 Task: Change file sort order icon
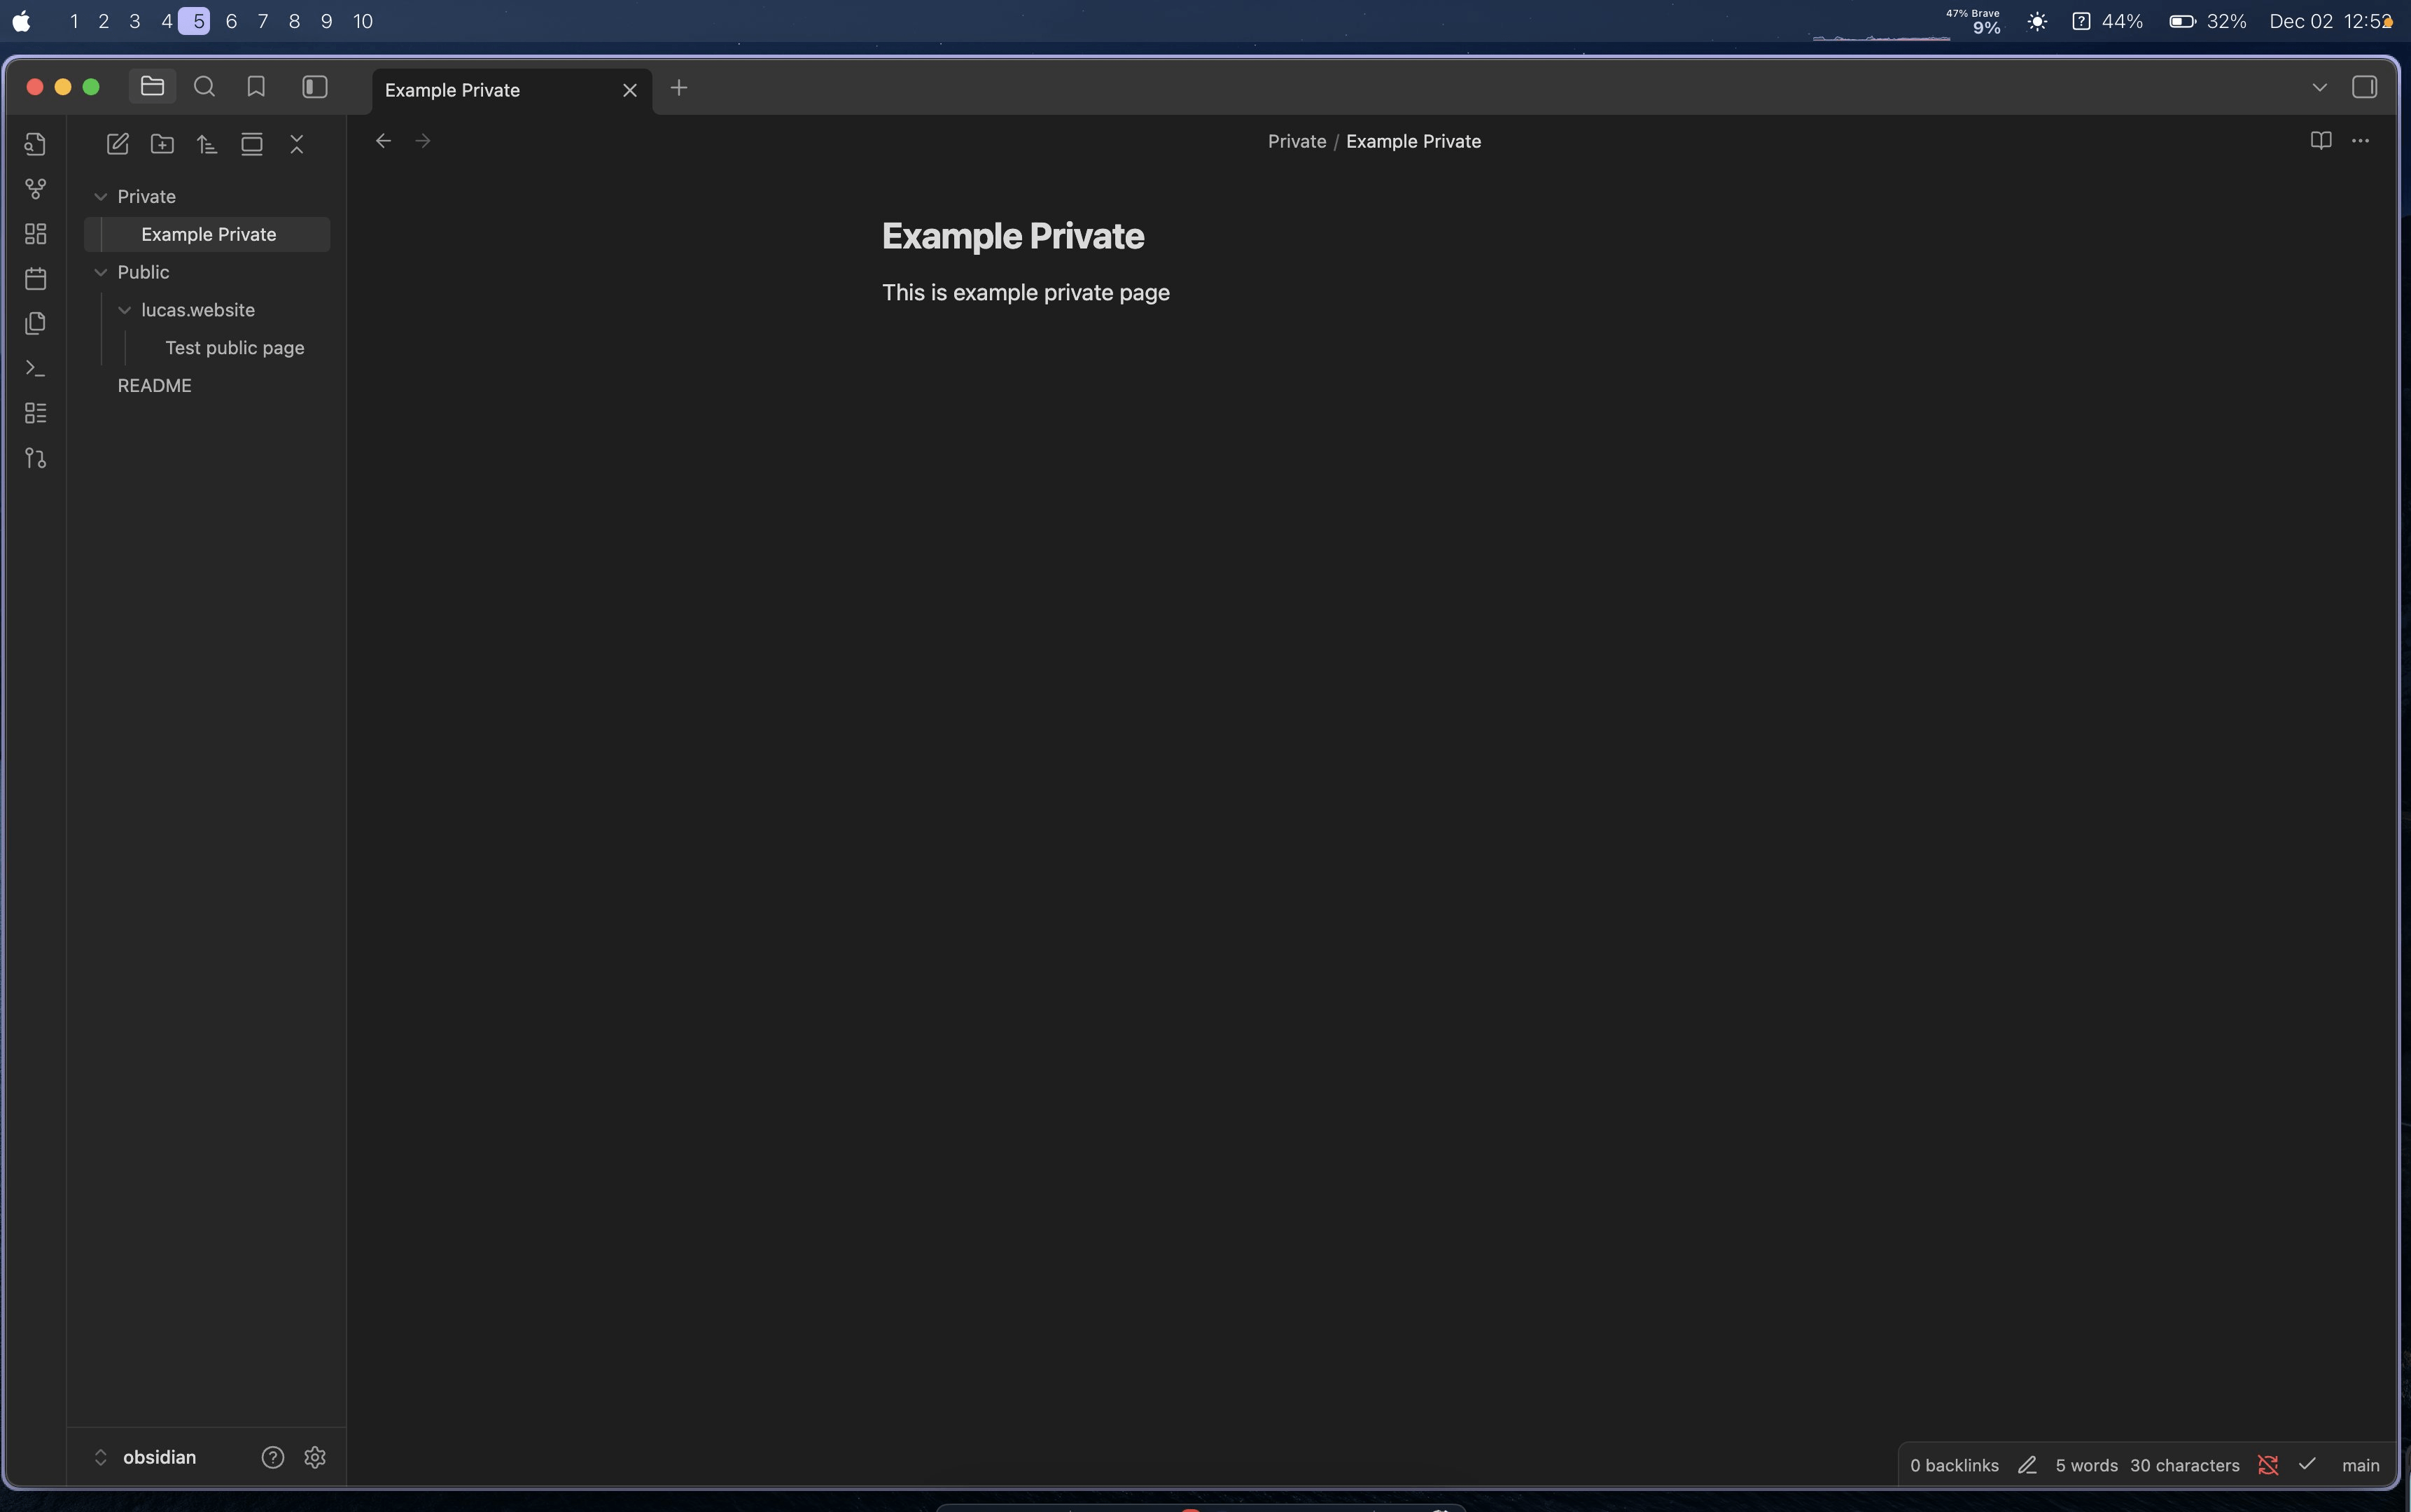[x=207, y=145]
